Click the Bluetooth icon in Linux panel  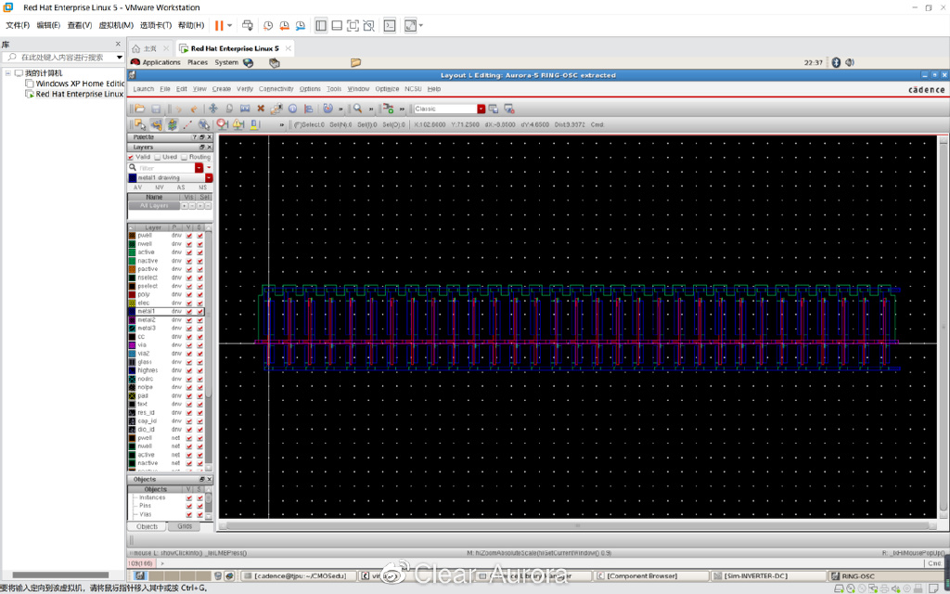(x=836, y=62)
